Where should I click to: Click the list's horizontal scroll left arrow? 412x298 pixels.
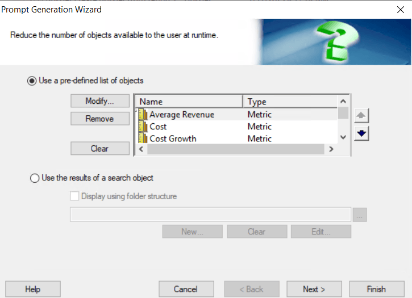pyautogui.click(x=141, y=149)
